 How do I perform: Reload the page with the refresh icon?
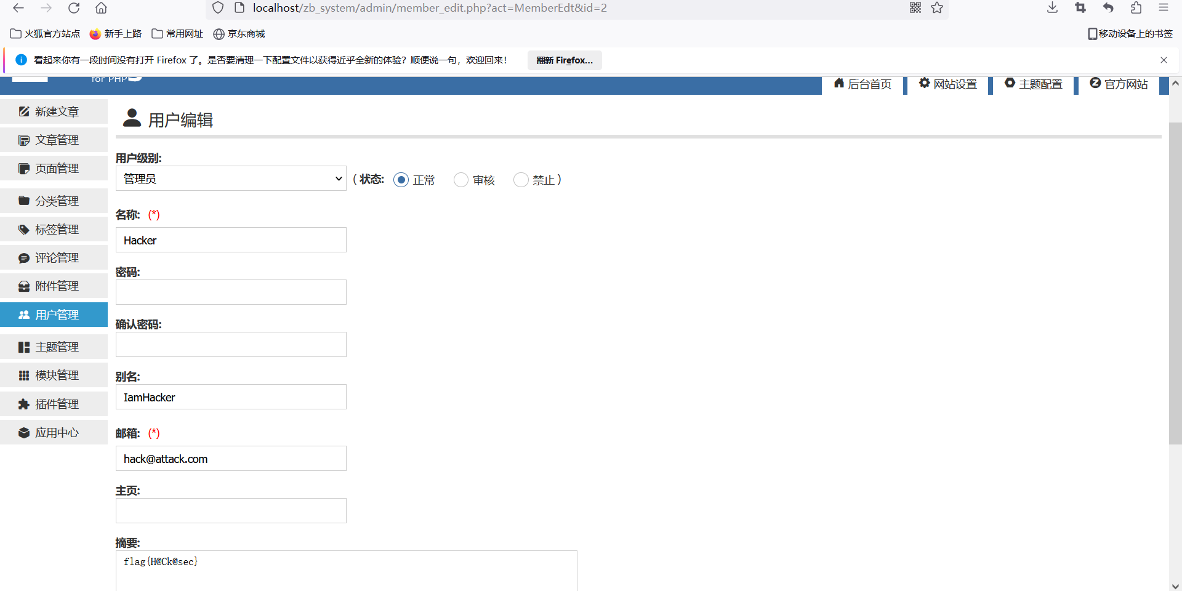74,8
